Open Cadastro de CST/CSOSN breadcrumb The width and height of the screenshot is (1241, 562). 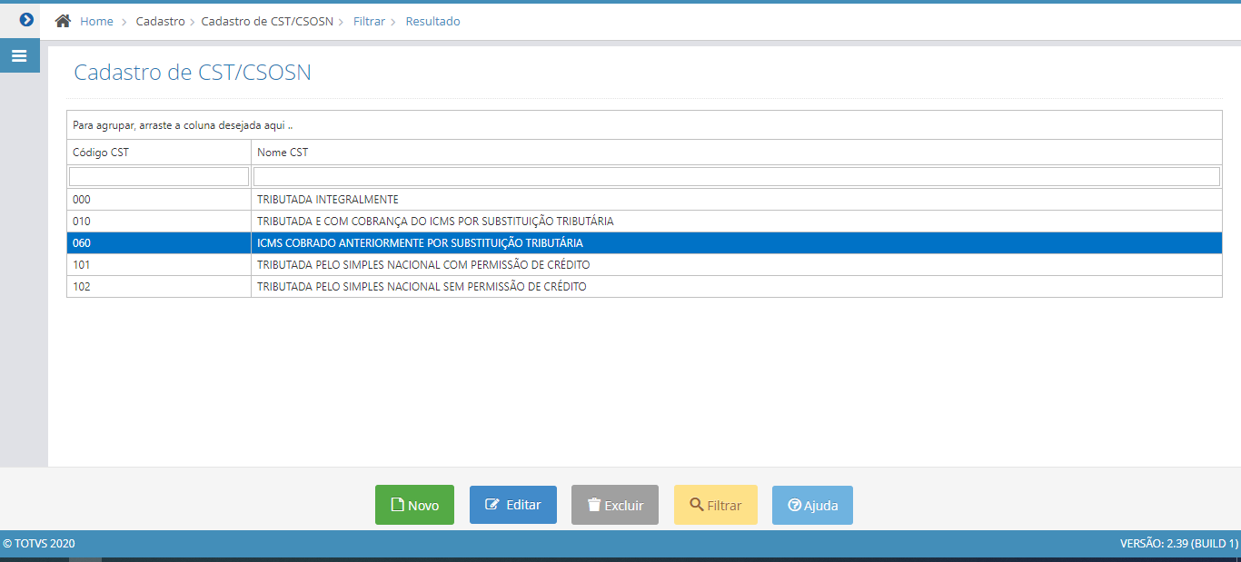tap(266, 21)
